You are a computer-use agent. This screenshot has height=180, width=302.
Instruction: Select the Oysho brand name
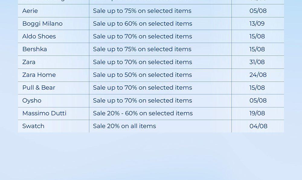32,100
